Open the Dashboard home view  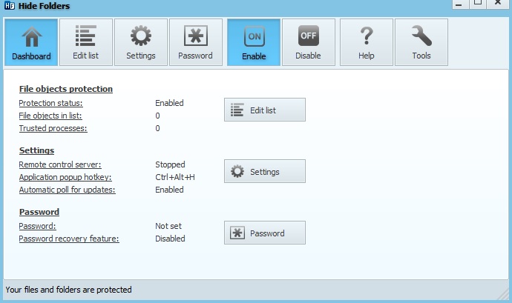[x=31, y=42]
